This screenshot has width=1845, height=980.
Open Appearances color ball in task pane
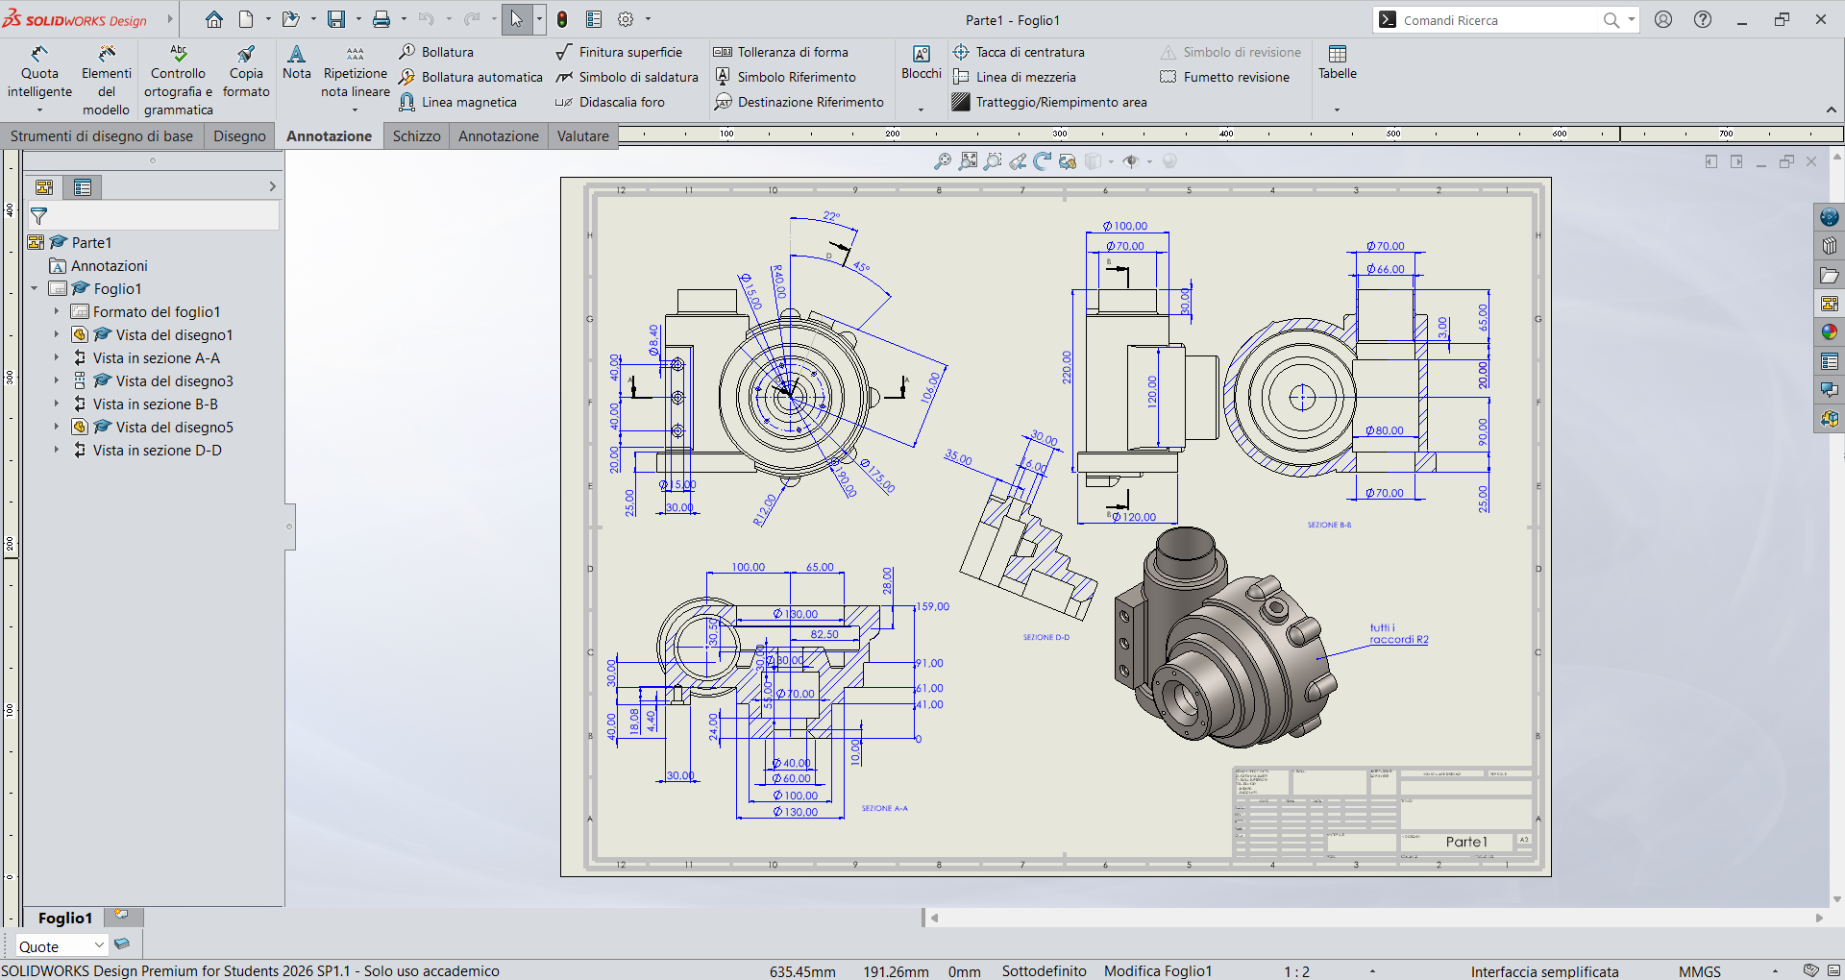click(x=1829, y=331)
